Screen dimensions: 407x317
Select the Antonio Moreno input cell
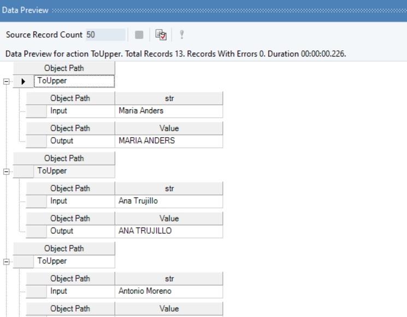[169, 291]
